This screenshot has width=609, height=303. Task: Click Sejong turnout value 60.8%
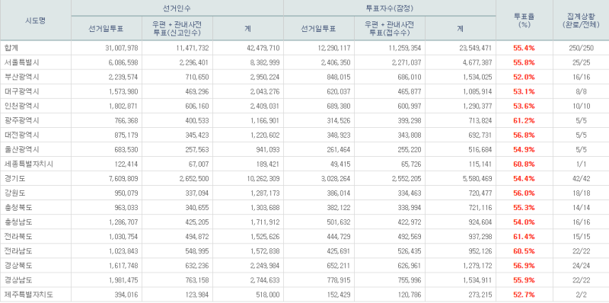(x=524, y=164)
